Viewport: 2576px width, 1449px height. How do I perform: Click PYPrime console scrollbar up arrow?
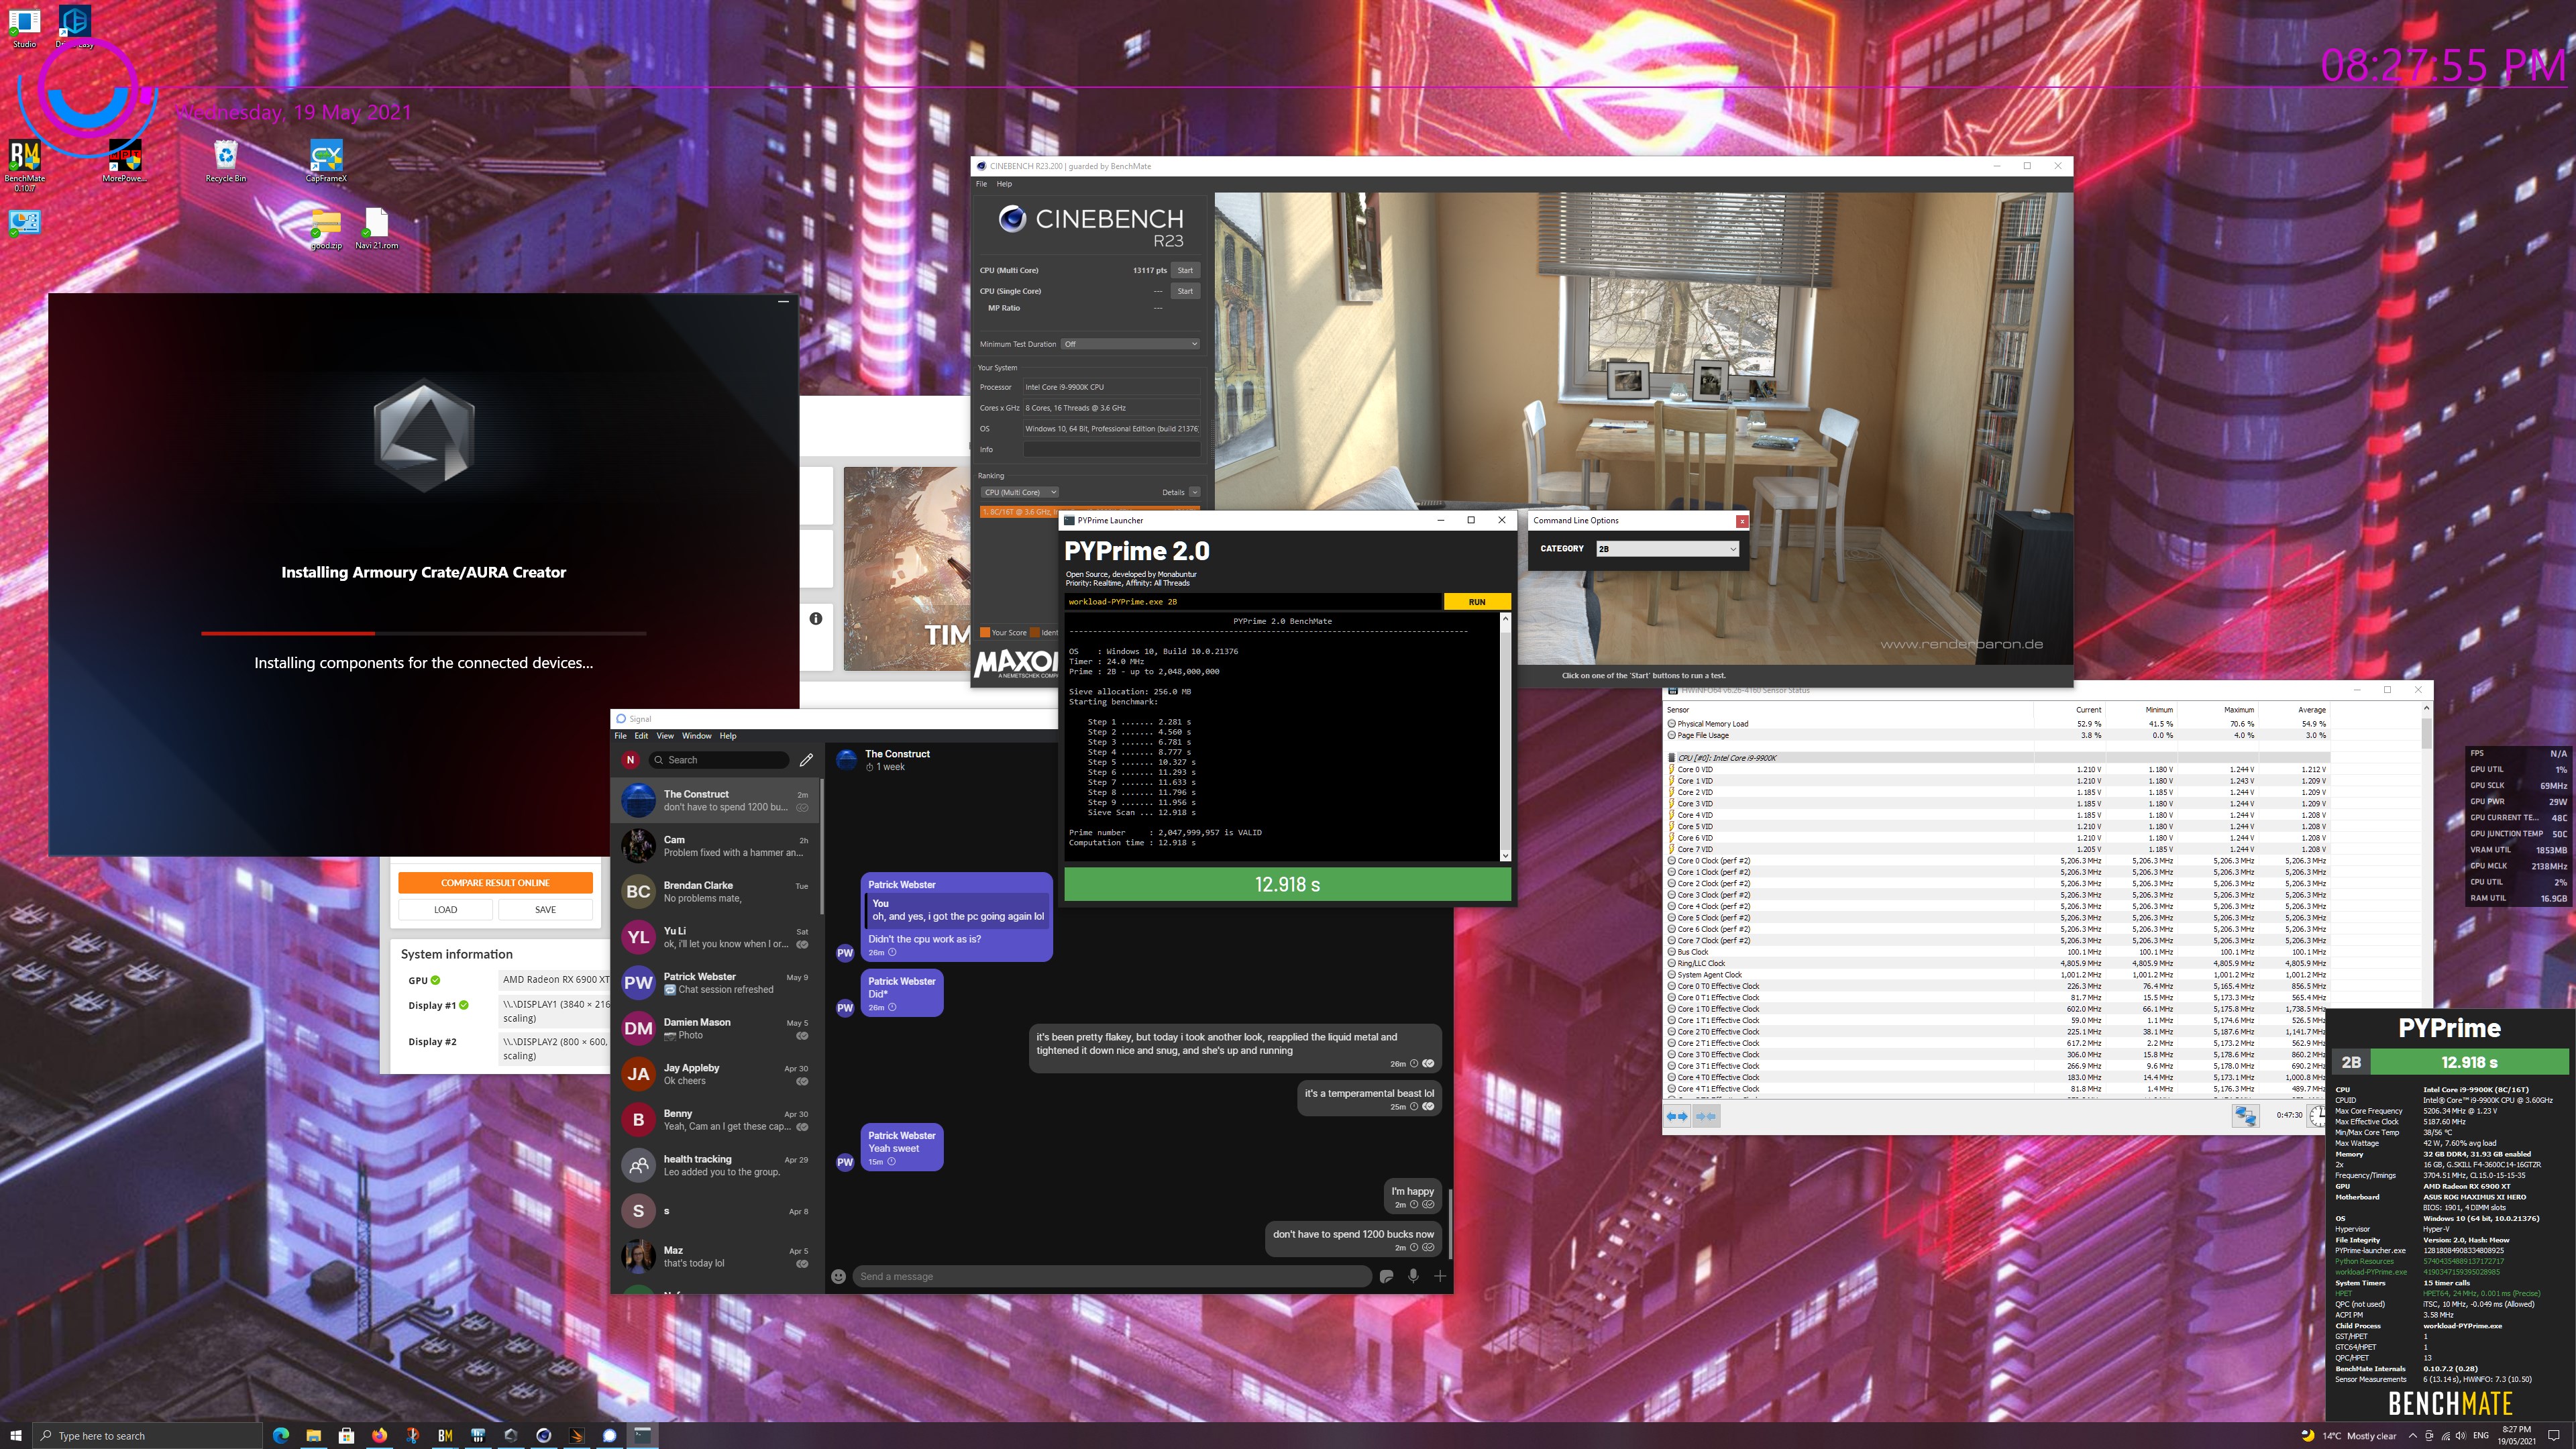[1505, 620]
